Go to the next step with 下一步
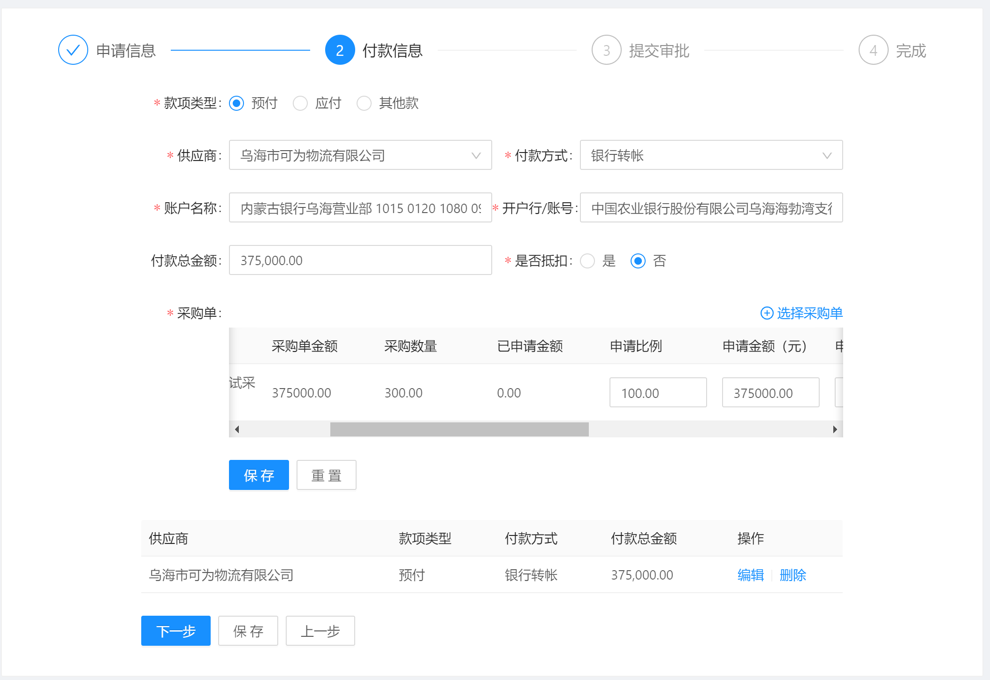990x680 pixels. [x=175, y=631]
